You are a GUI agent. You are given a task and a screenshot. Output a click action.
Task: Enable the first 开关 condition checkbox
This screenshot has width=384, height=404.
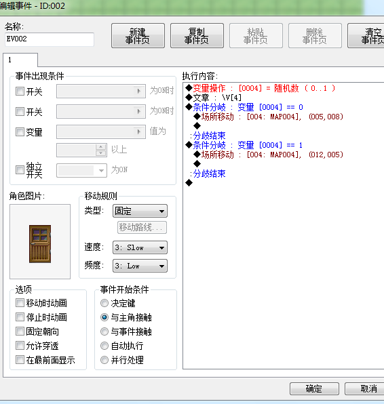click(20, 91)
